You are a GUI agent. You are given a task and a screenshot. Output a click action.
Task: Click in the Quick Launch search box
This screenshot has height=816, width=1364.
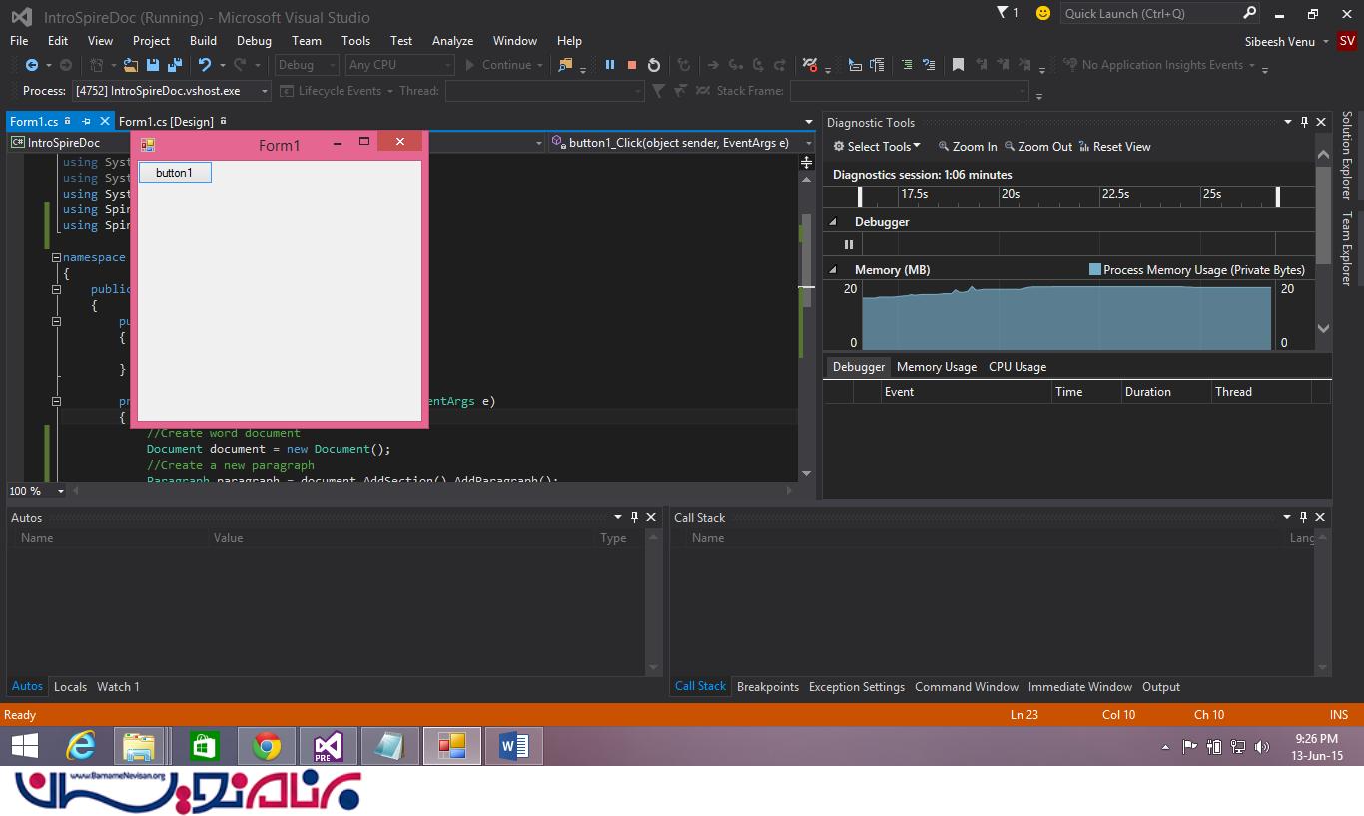[x=1148, y=14]
